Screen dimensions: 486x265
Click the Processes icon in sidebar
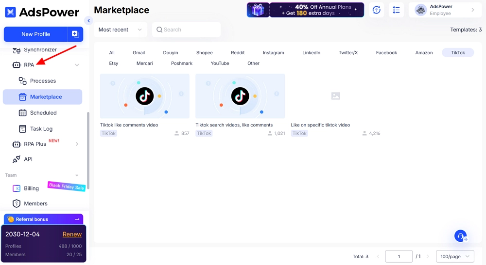click(x=23, y=81)
